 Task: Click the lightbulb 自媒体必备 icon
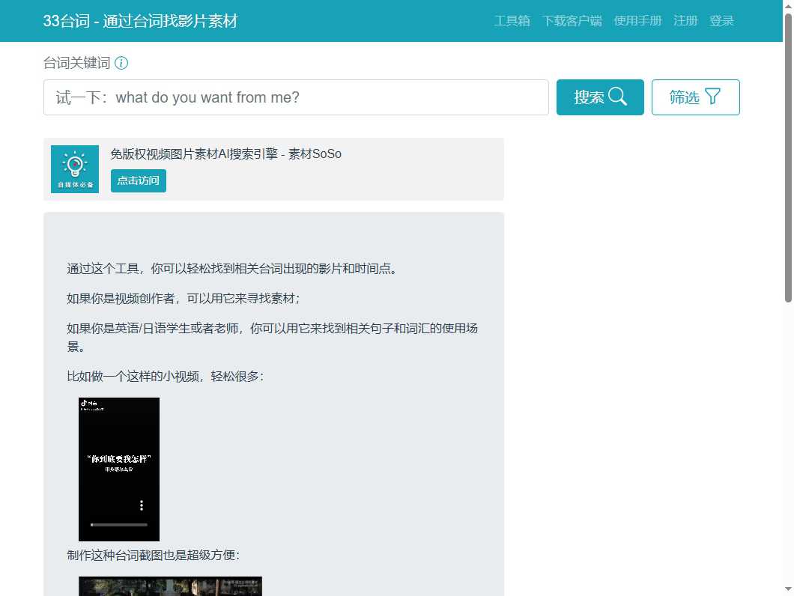coord(75,169)
